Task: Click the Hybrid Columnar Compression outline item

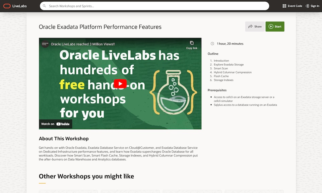Action: (x=233, y=72)
